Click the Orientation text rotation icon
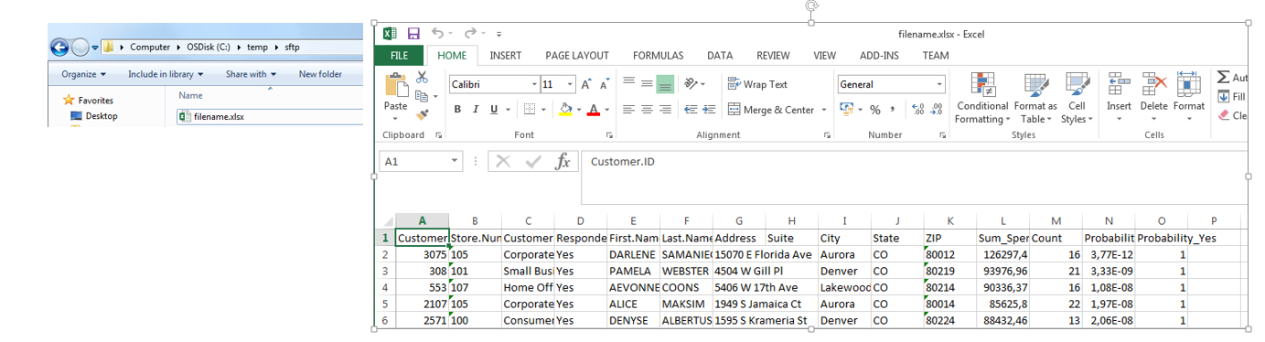The height and width of the screenshot is (342, 1265). pos(691,83)
